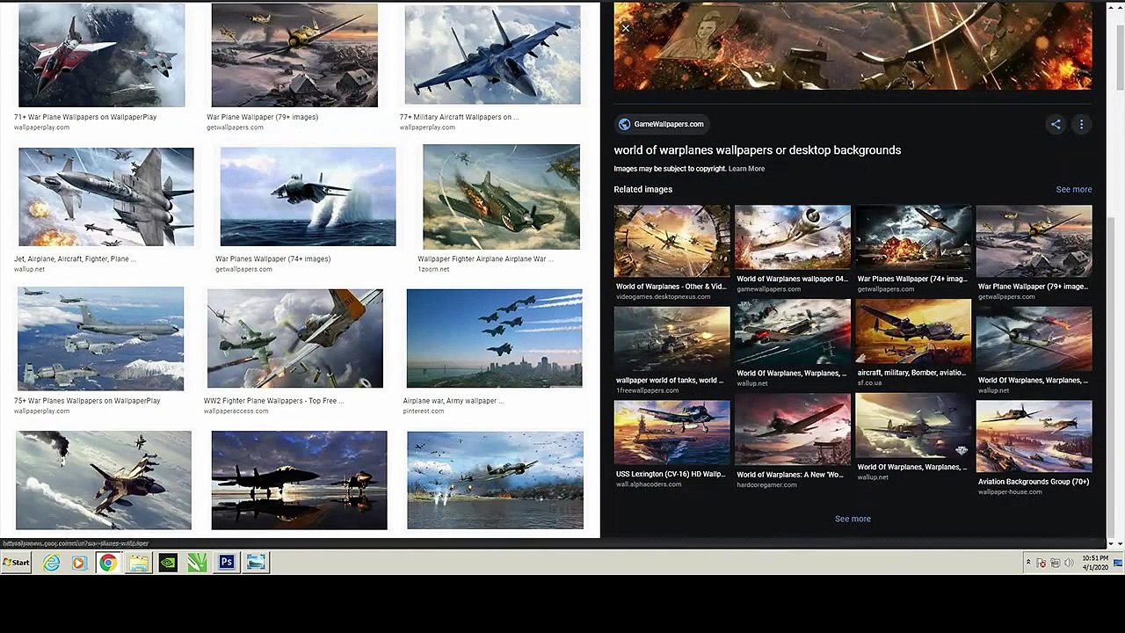
Task: Click the hardcoregamer.com source text
Action: point(766,485)
